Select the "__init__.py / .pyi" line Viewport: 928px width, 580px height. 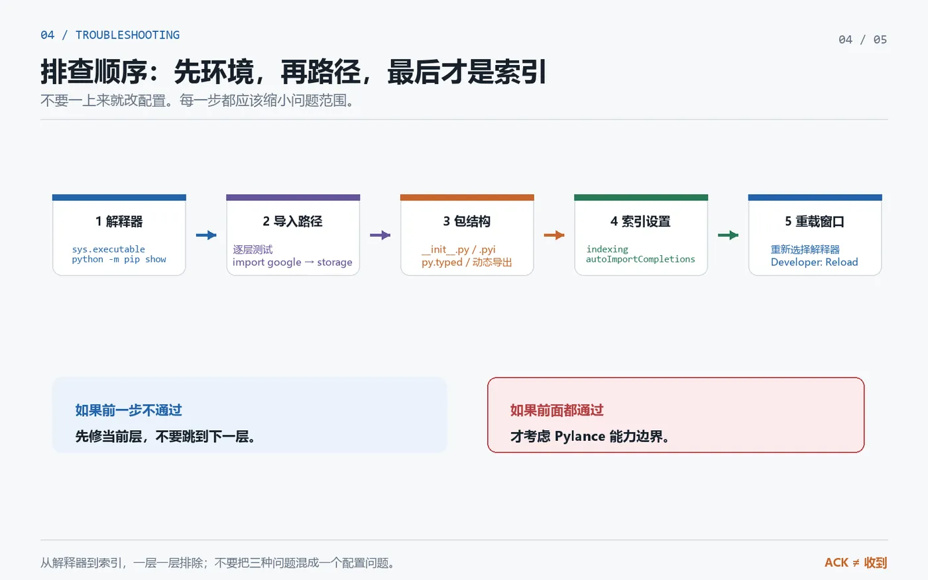[x=459, y=249]
